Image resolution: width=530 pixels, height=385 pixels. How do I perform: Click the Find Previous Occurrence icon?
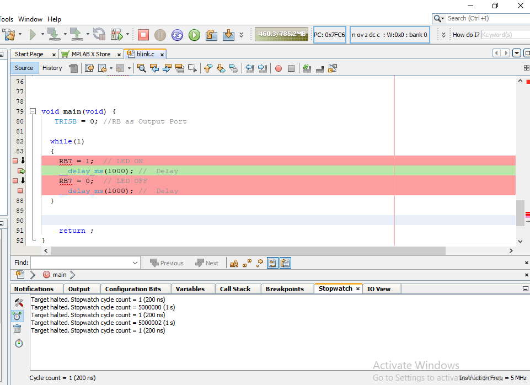point(154,68)
